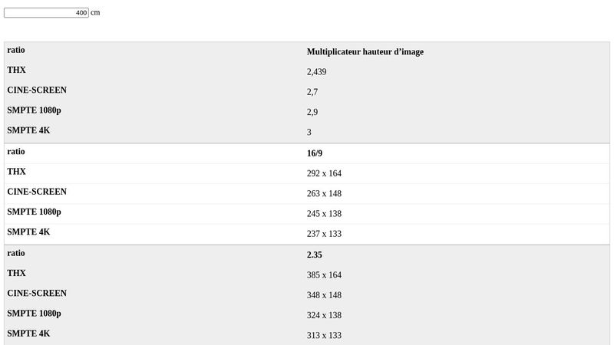The width and height of the screenshot is (614, 345).
Task: Select the CINE-SCREEN label beside 348 x 148
Action: click(37, 293)
